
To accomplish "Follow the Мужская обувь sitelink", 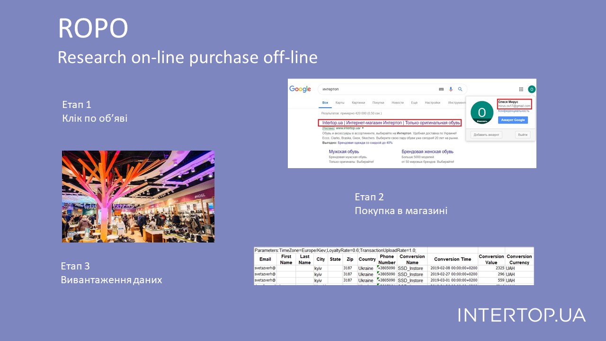I will click(x=345, y=152).
